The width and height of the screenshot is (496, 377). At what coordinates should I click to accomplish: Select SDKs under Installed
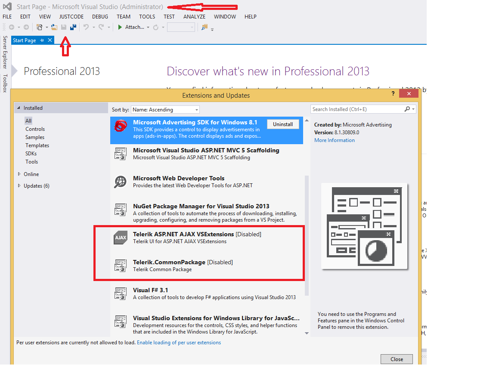click(31, 153)
